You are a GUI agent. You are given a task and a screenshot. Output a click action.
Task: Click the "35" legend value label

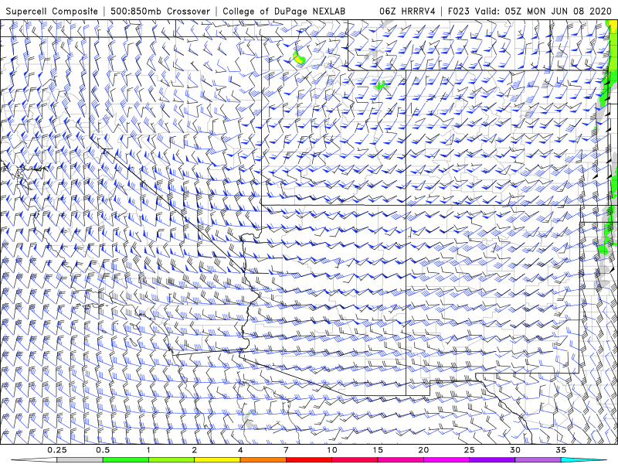coord(561,450)
